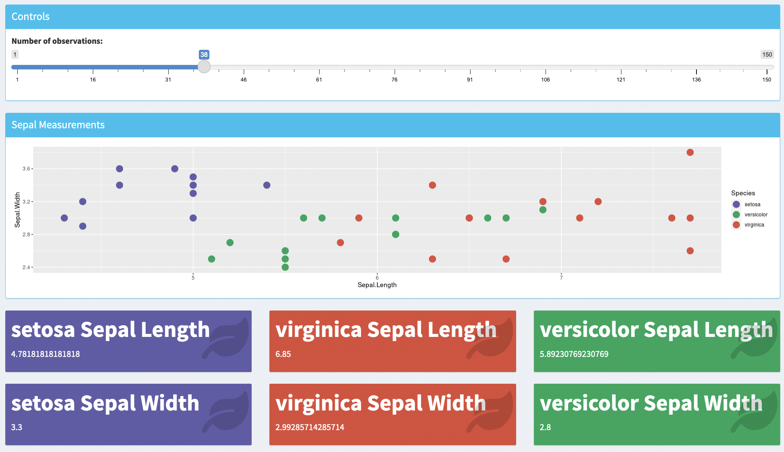Click the virginica legend color dot

click(x=736, y=225)
